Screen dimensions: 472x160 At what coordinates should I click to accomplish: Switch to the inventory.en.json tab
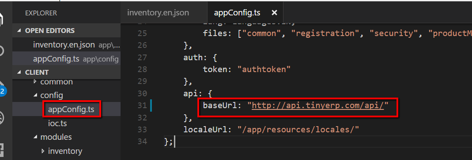click(158, 13)
